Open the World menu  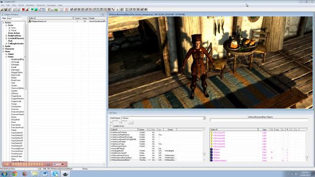click(21, 5)
